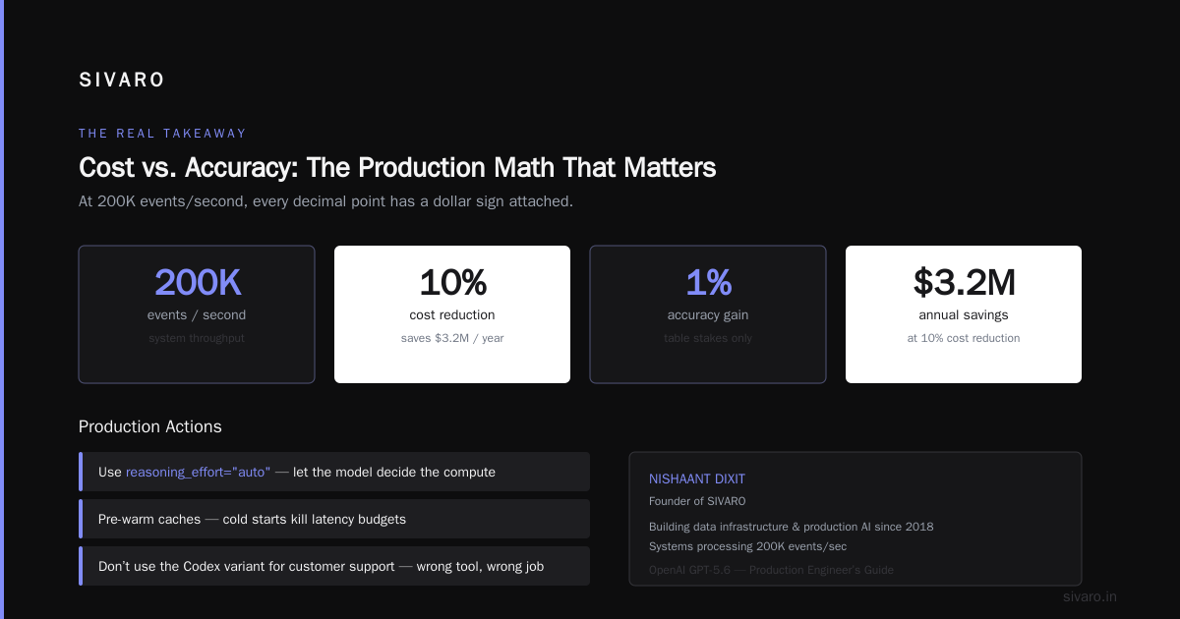Click the reasoning_effort="auto" code link

tap(198, 472)
